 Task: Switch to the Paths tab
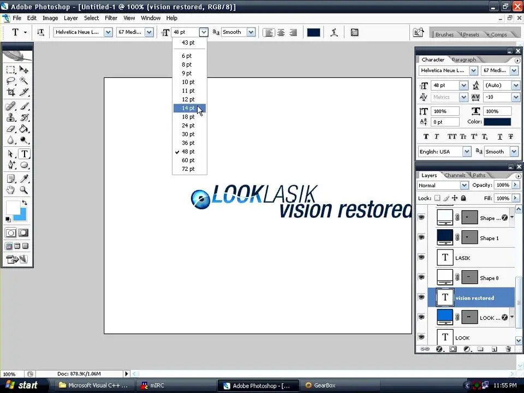(479, 175)
